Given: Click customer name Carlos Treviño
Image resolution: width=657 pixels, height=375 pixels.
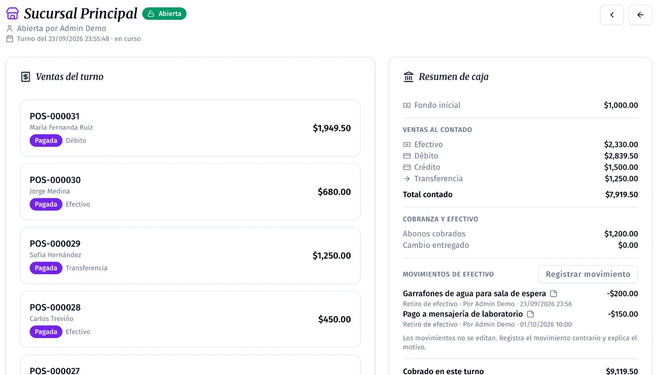Looking at the screenshot, I should click(x=52, y=318).
